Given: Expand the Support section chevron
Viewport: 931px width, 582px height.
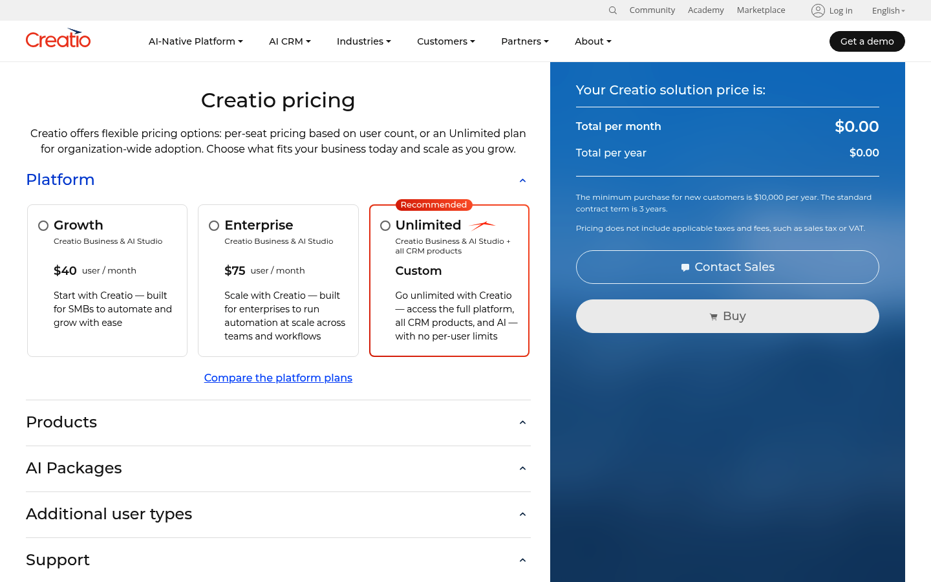Looking at the screenshot, I should [522, 561].
